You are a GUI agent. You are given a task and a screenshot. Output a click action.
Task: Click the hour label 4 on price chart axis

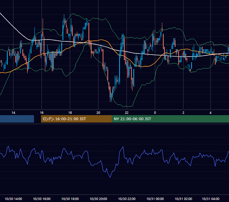(210, 113)
